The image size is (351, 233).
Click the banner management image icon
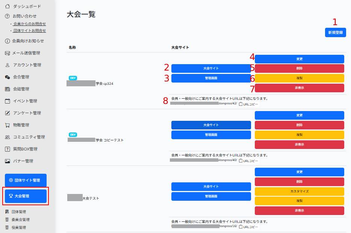point(8,161)
